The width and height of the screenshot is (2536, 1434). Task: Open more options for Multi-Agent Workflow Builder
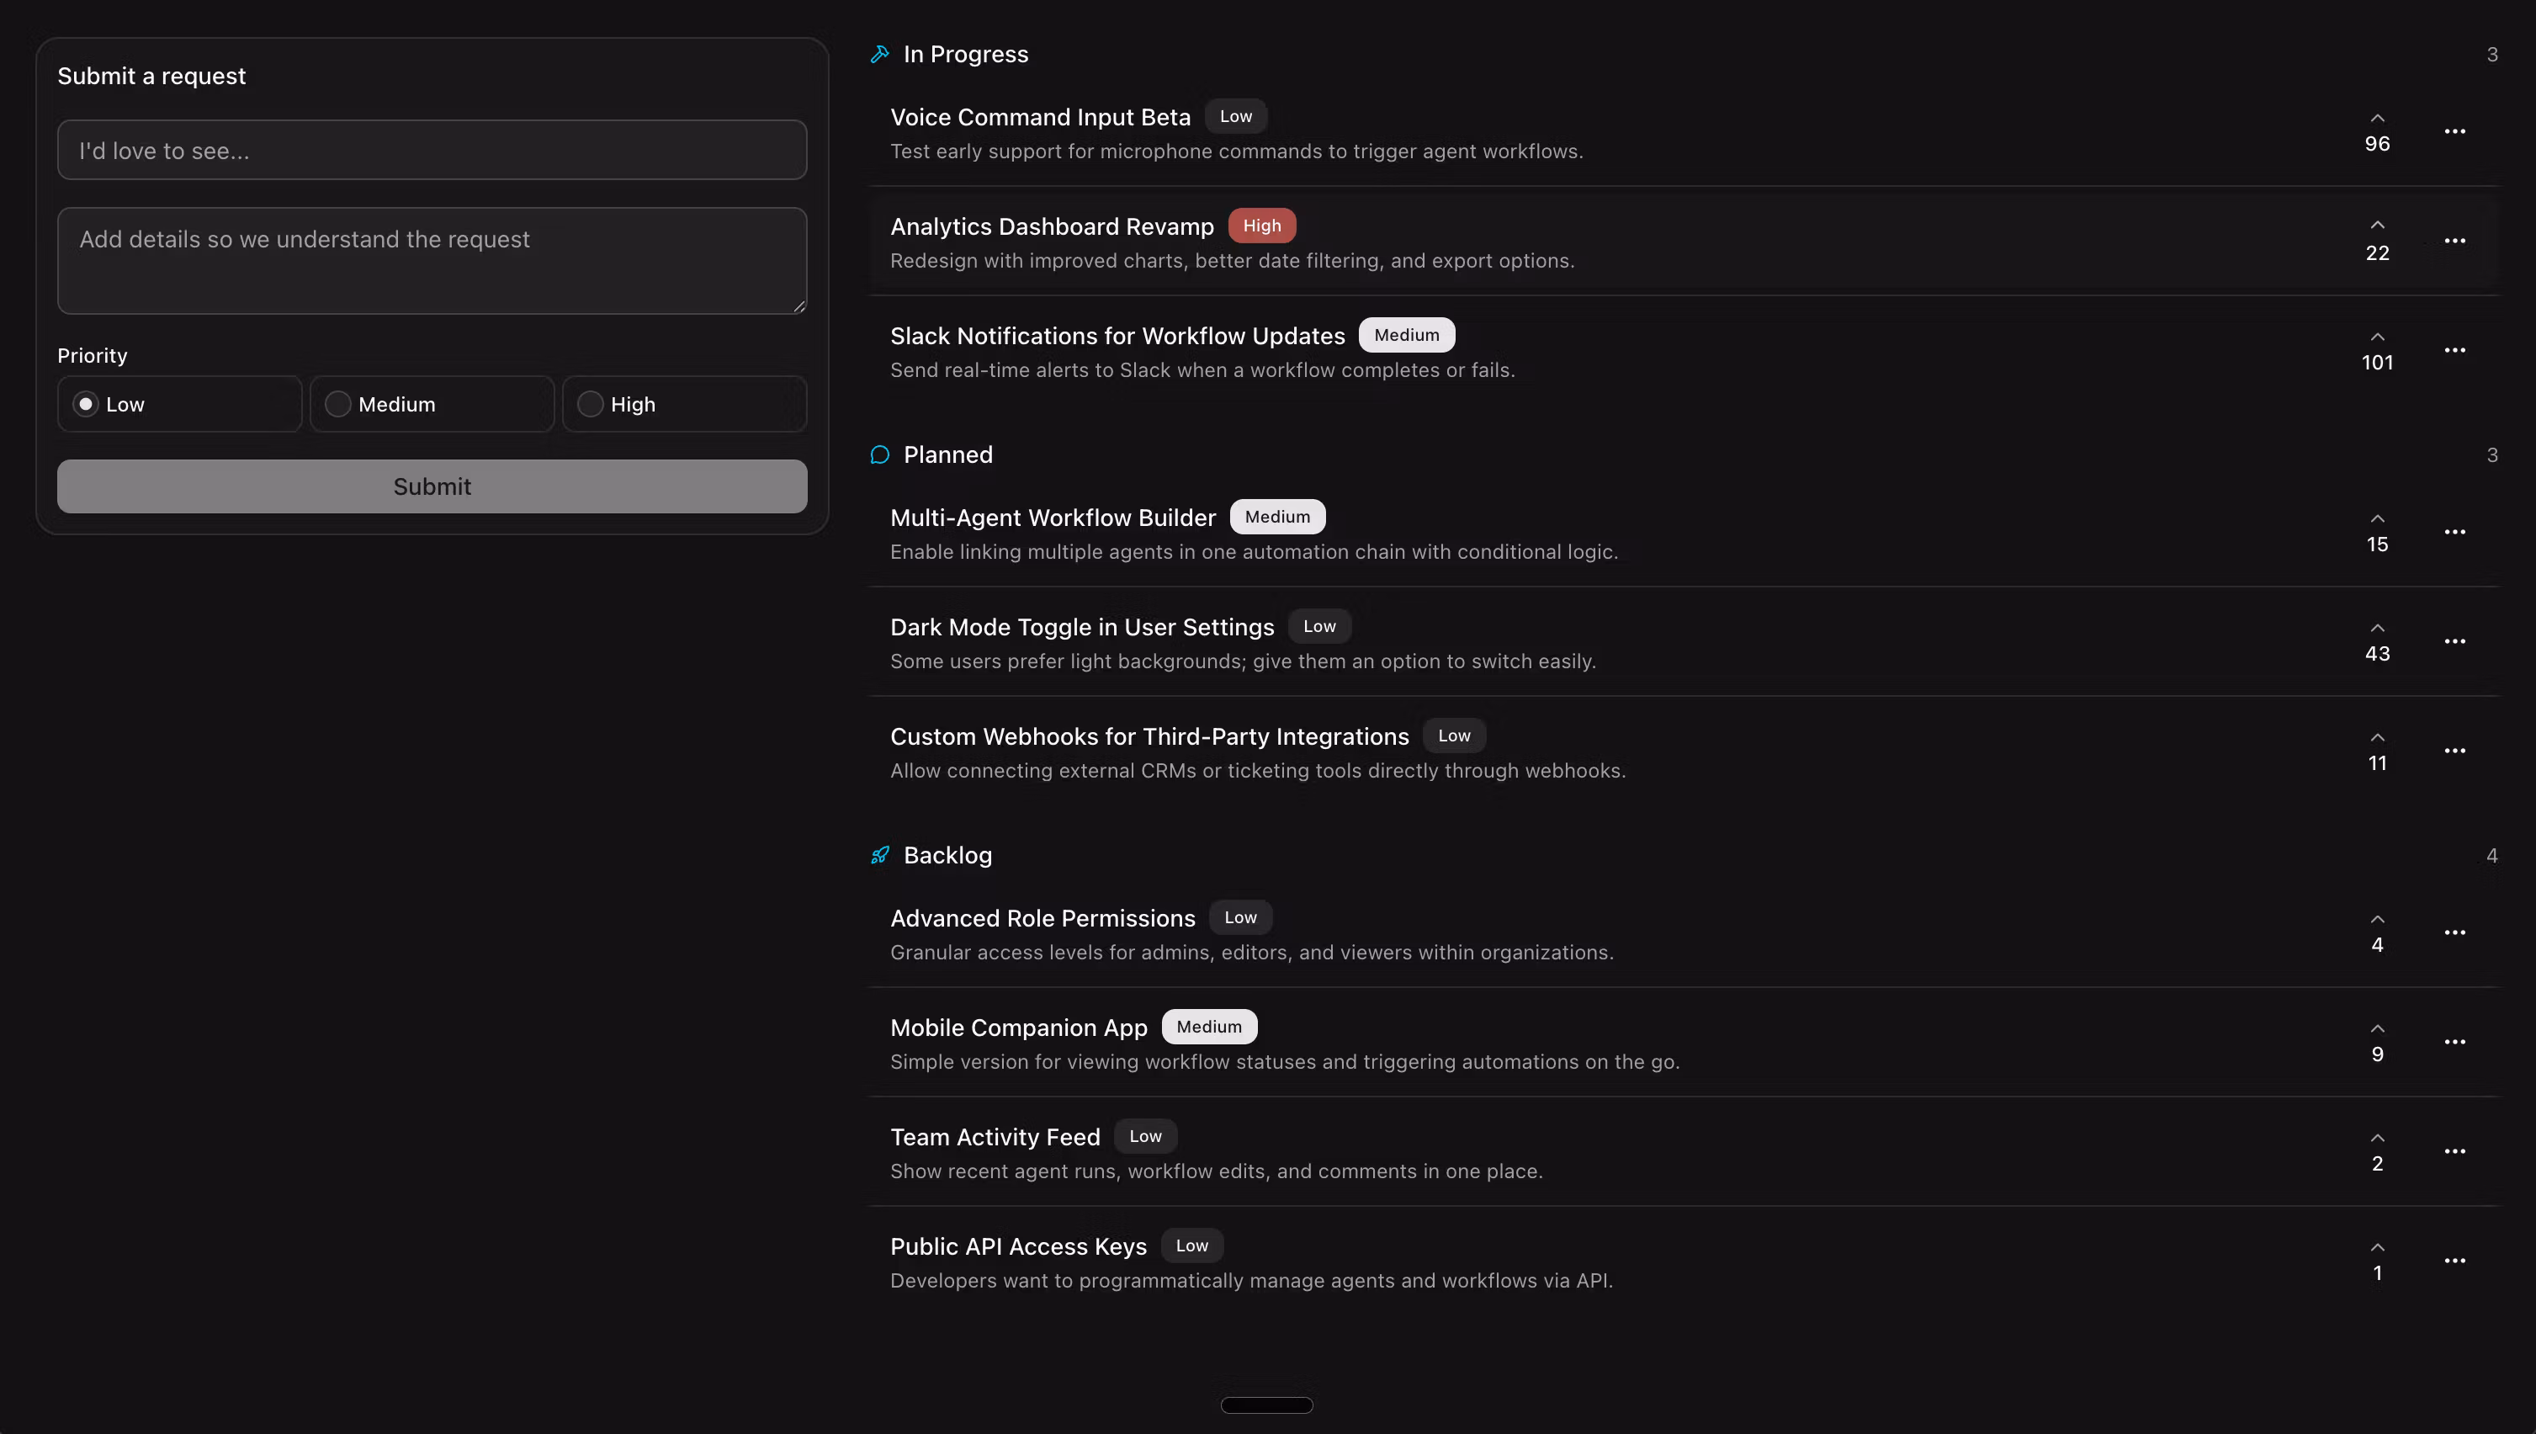[2454, 532]
